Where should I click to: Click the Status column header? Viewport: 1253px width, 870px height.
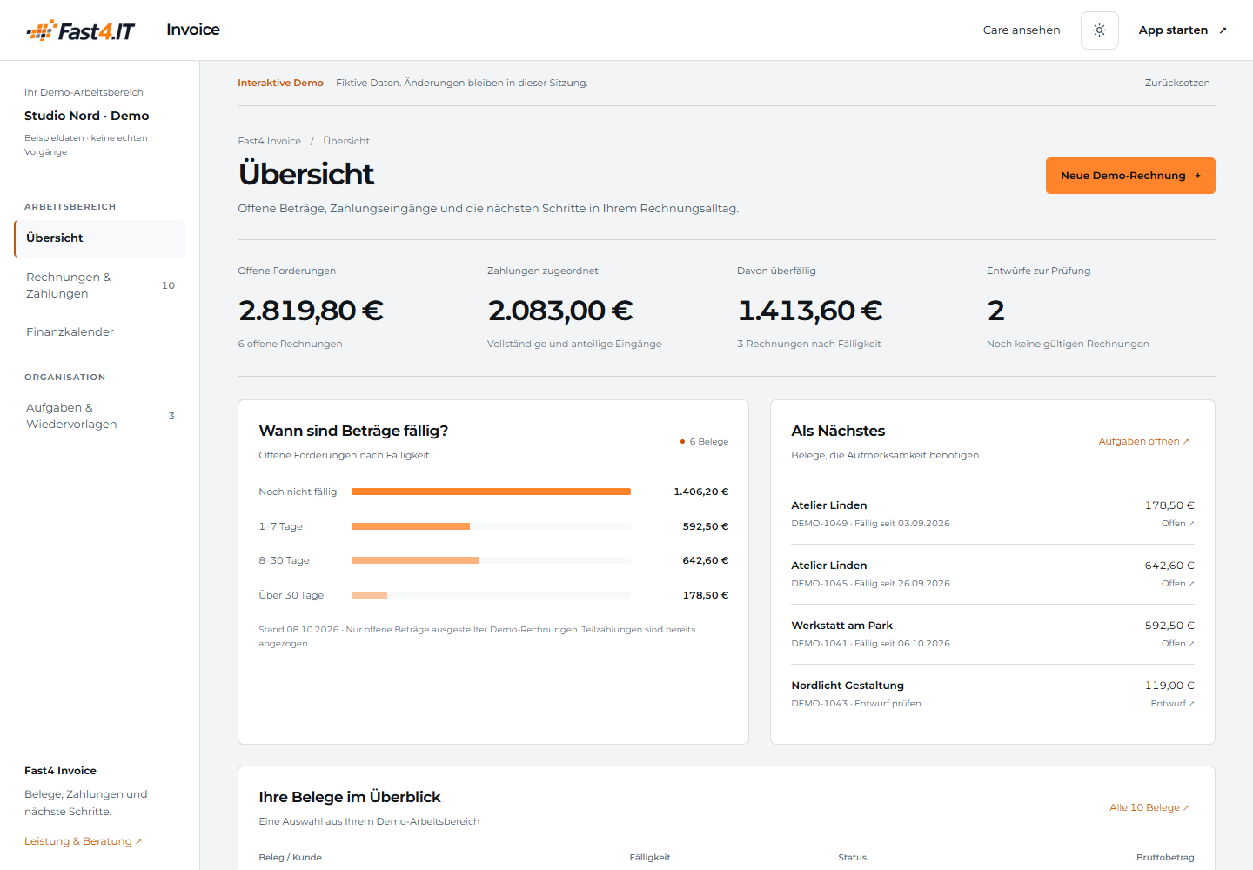click(852, 858)
